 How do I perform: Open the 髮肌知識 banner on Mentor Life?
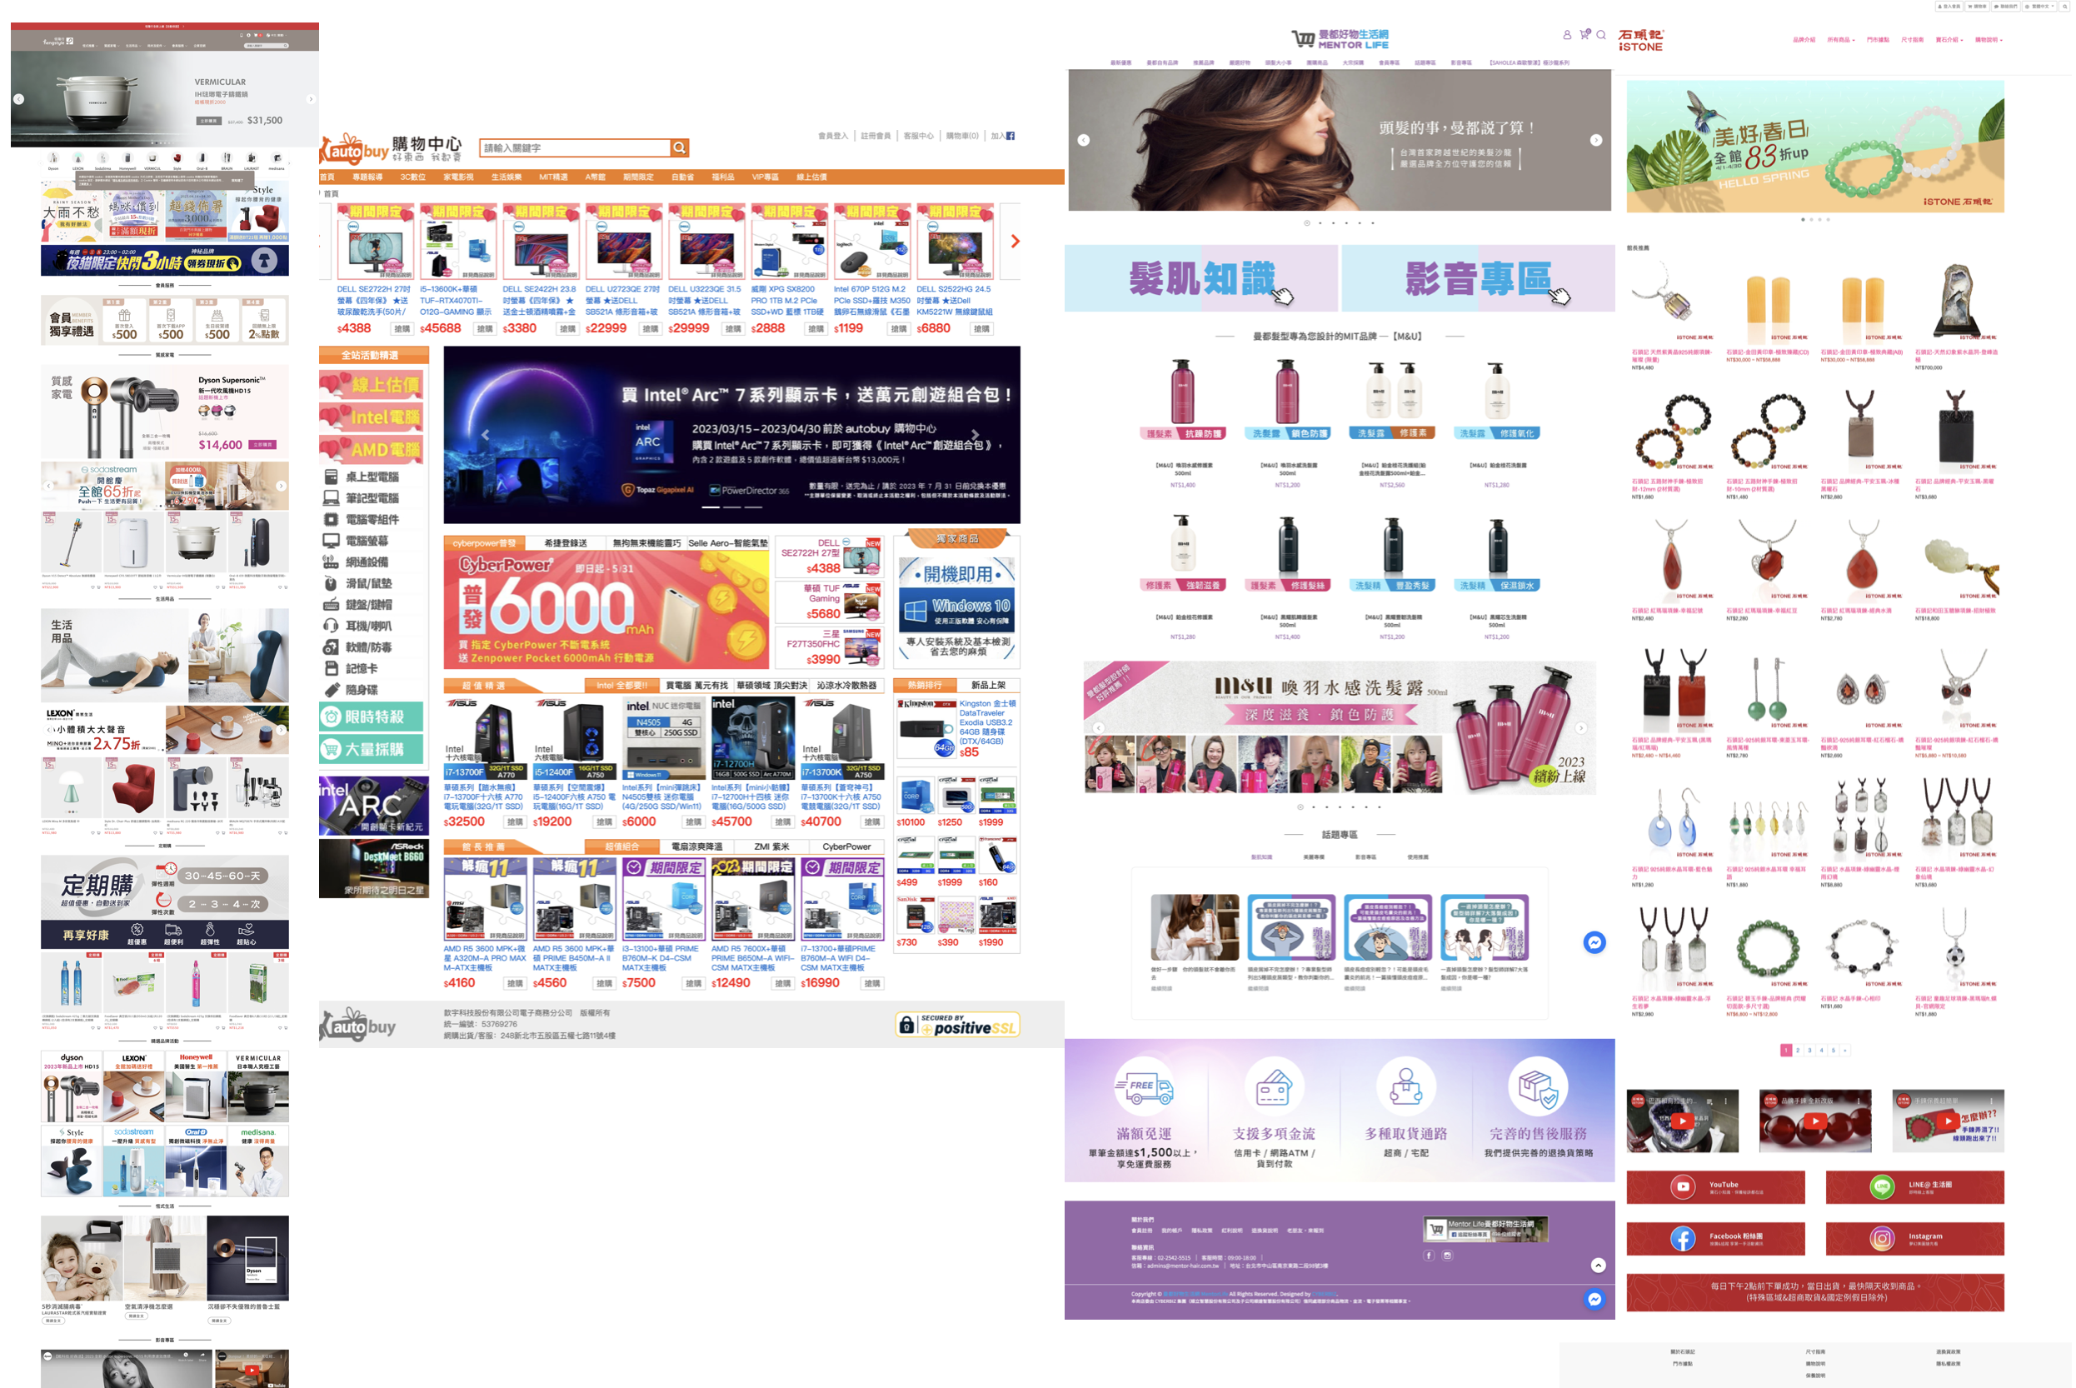coord(1204,279)
